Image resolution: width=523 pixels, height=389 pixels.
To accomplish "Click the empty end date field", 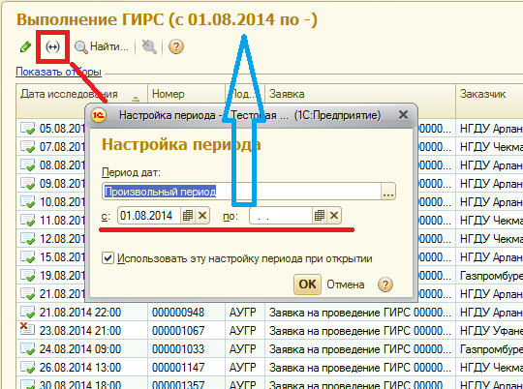I will 281,216.
